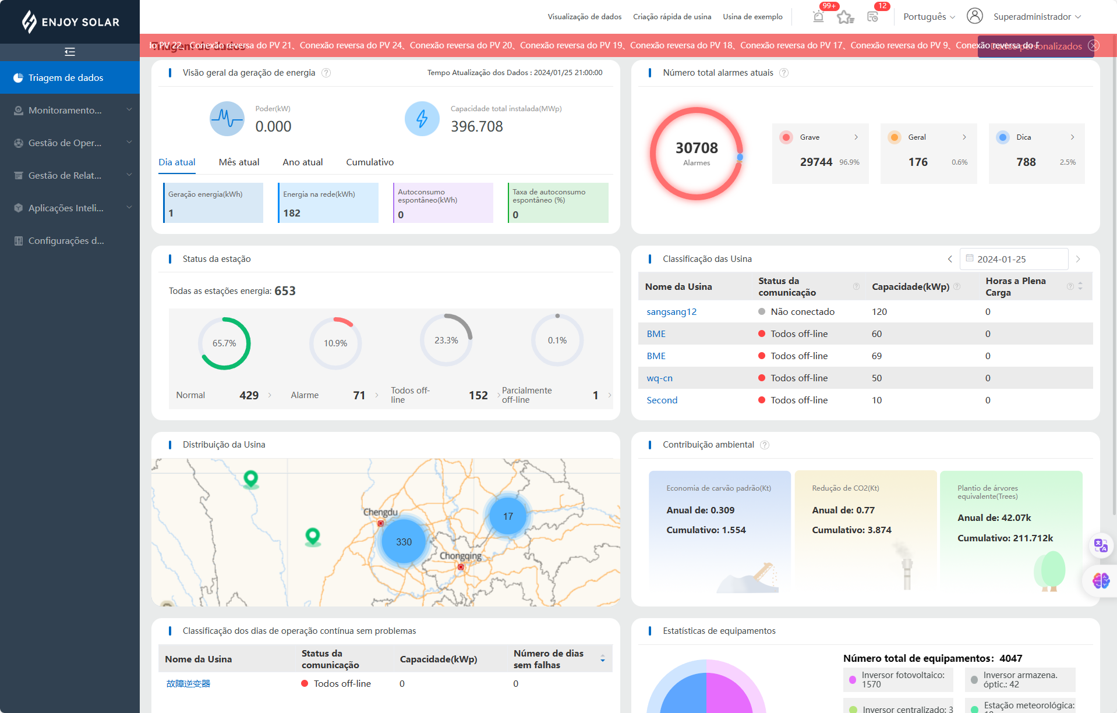Expand Gestão de Relat... sidebar menu
This screenshot has height=713, width=1117.
tap(70, 175)
